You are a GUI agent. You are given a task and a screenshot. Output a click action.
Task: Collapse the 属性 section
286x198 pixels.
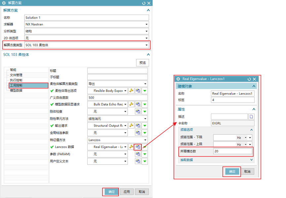tap(254, 109)
